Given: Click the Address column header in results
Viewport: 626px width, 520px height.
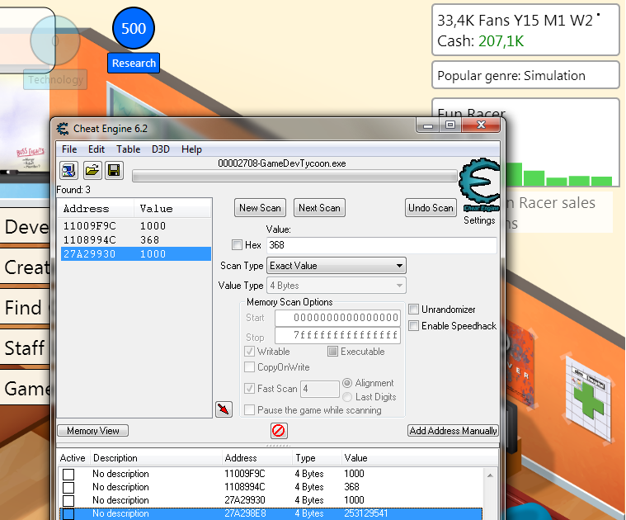Looking at the screenshot, I should (96, 209).
